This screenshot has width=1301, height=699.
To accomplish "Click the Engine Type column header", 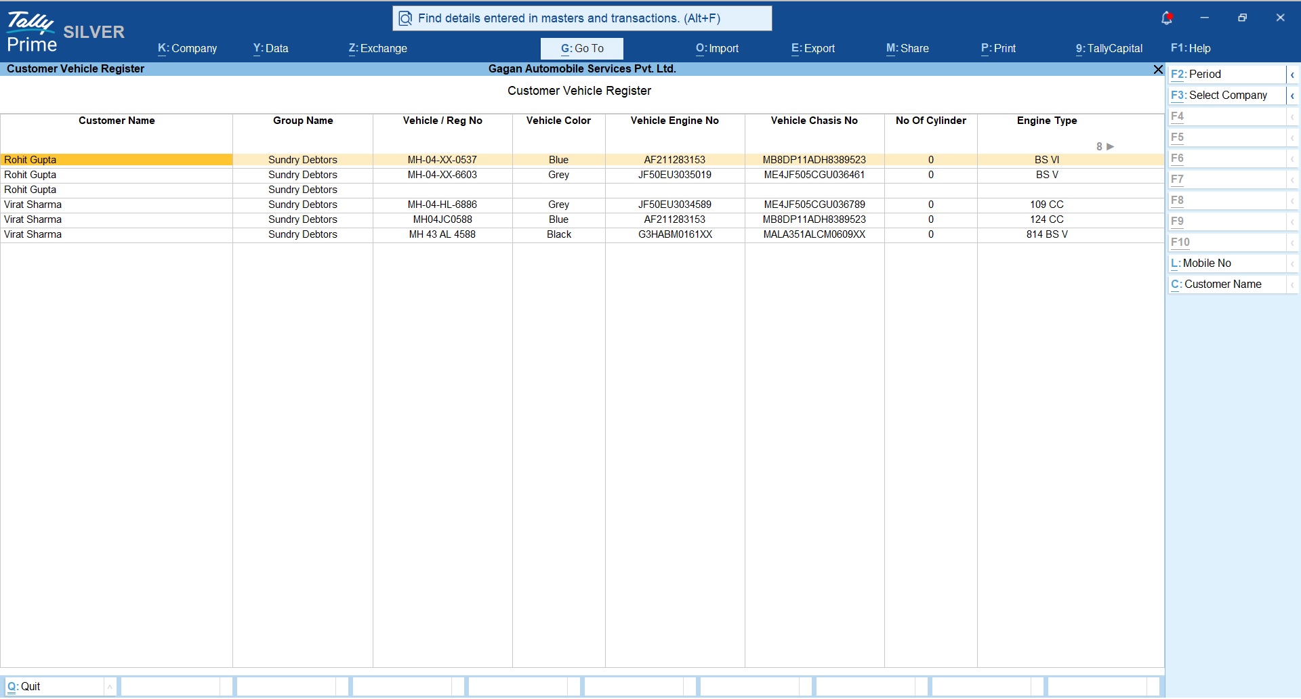I will point(1047,121).
